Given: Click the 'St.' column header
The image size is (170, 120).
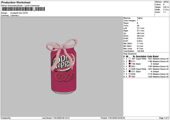Looking at the screenshot, I should pyautogui.click(x=134, y=56).
